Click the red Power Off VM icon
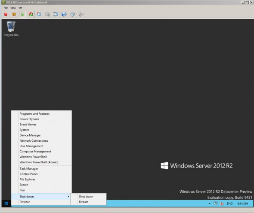 (x=6, y=14)
